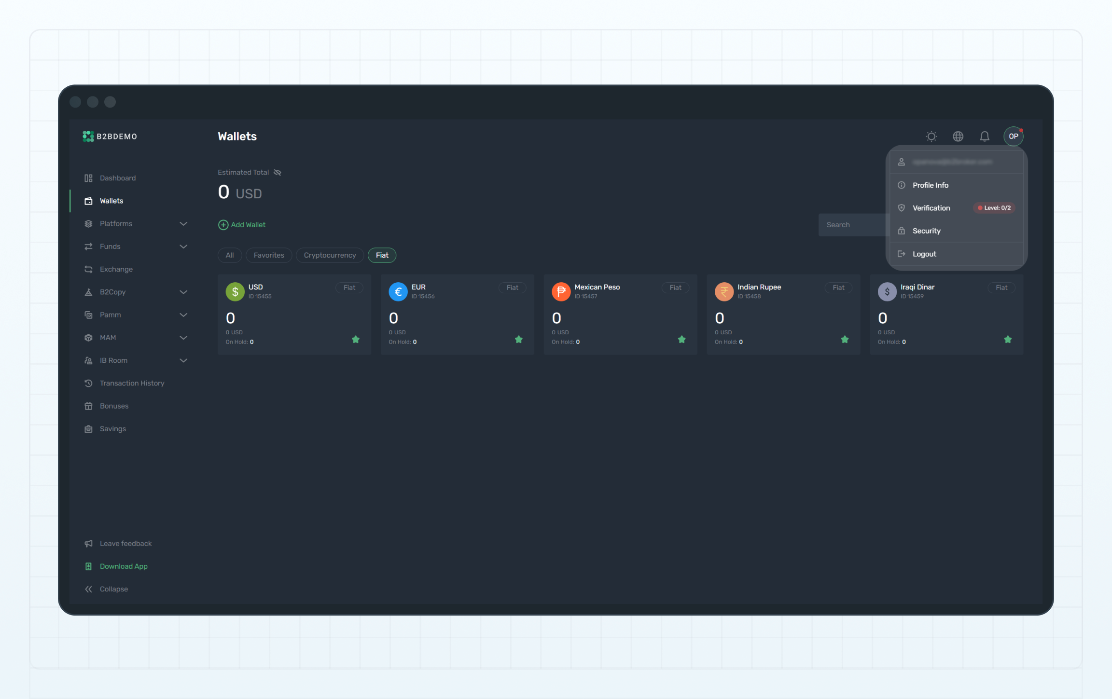The image size is (1112, 699).
Task: Open notifications bell
Action: click(x=985, y=136)
